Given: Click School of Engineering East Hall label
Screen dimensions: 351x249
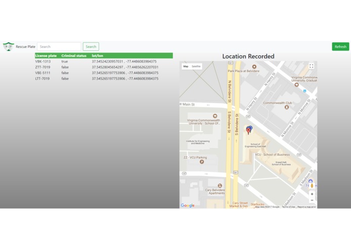Looking at the screenshot, I should click(255, 145).
